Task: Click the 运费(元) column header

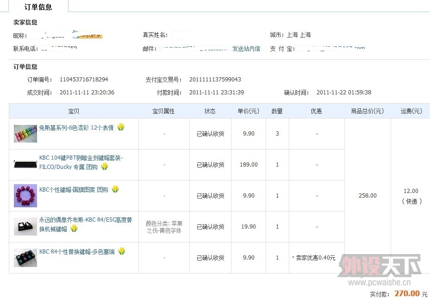Action: coord(411,111)
